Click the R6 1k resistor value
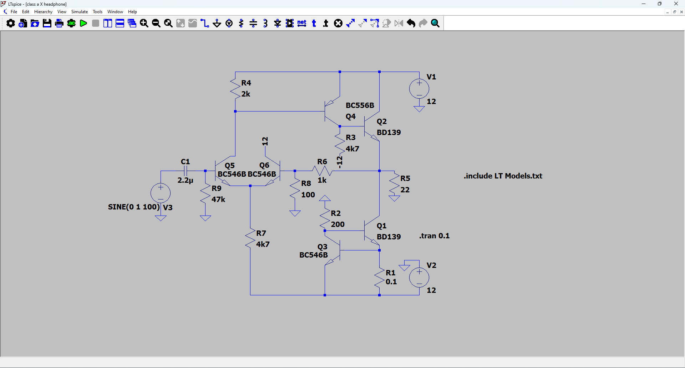This screenshot has width=685, height=368. tap(322, 180)
